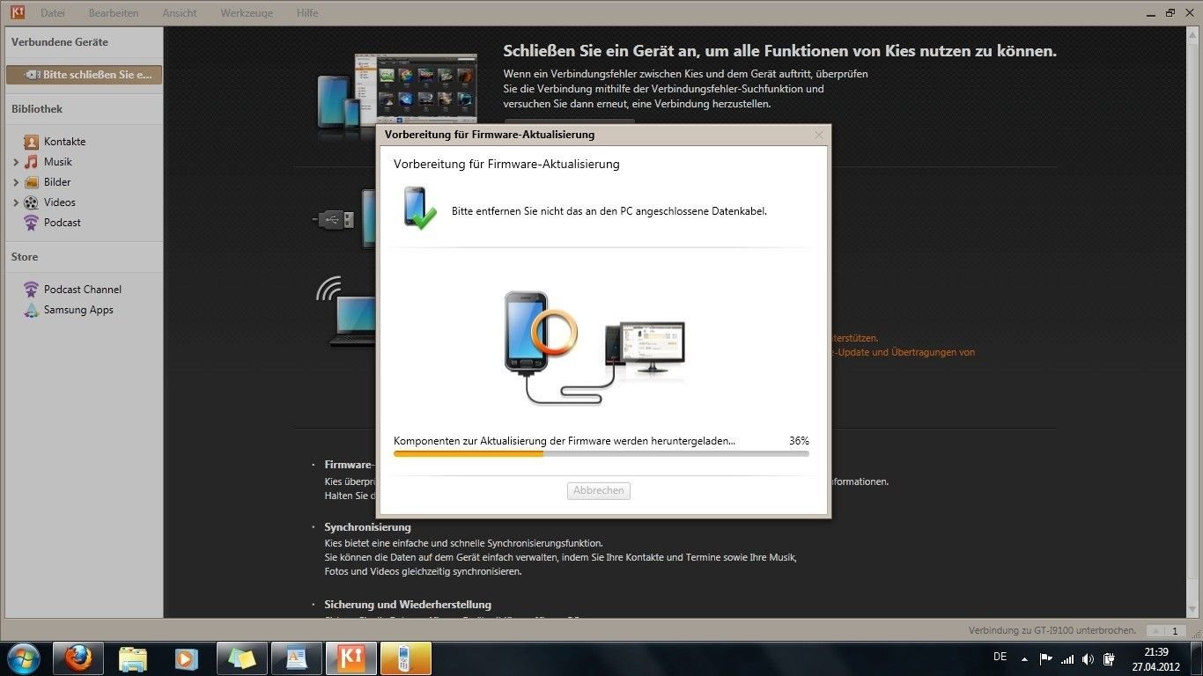Open the volume speaker tray icon
This screenshot has width=1203, height=676.
[1089, 658]
